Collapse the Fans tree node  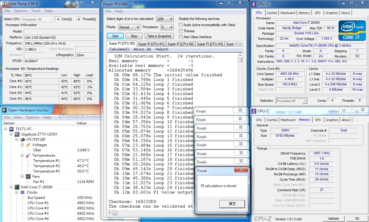pos(22,177)
